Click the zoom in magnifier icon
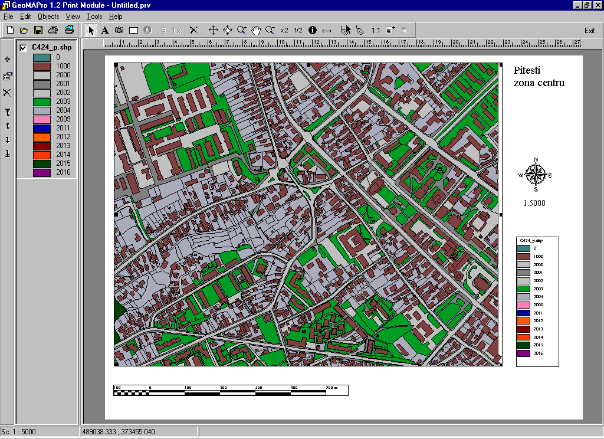 242,30
